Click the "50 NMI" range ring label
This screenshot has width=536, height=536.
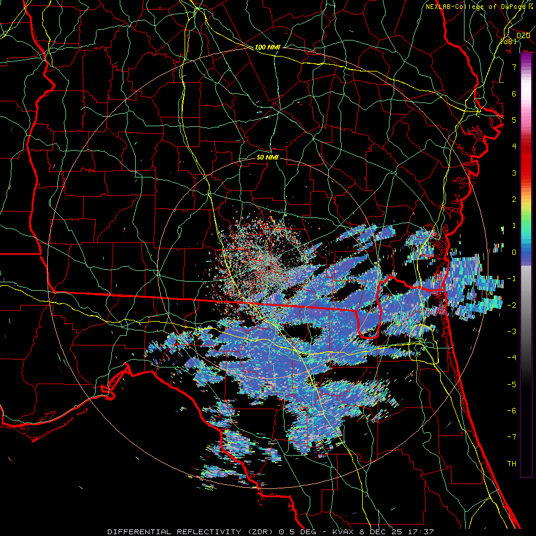pyautogui.click(x=267, y=157)
